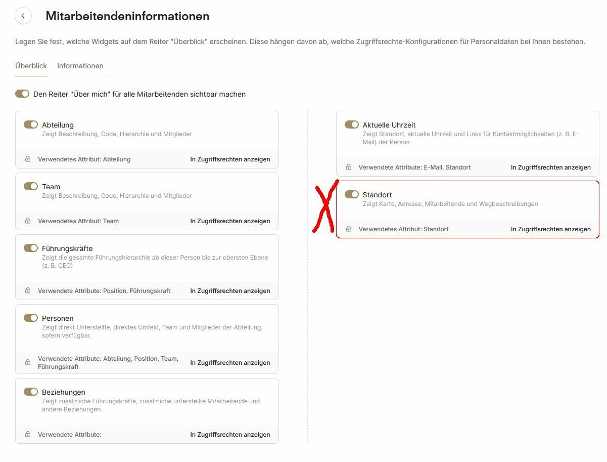
Task: Open Zugriffsrechten link for Standort widget
Action: pyautogui.click(x=550, y=229)
